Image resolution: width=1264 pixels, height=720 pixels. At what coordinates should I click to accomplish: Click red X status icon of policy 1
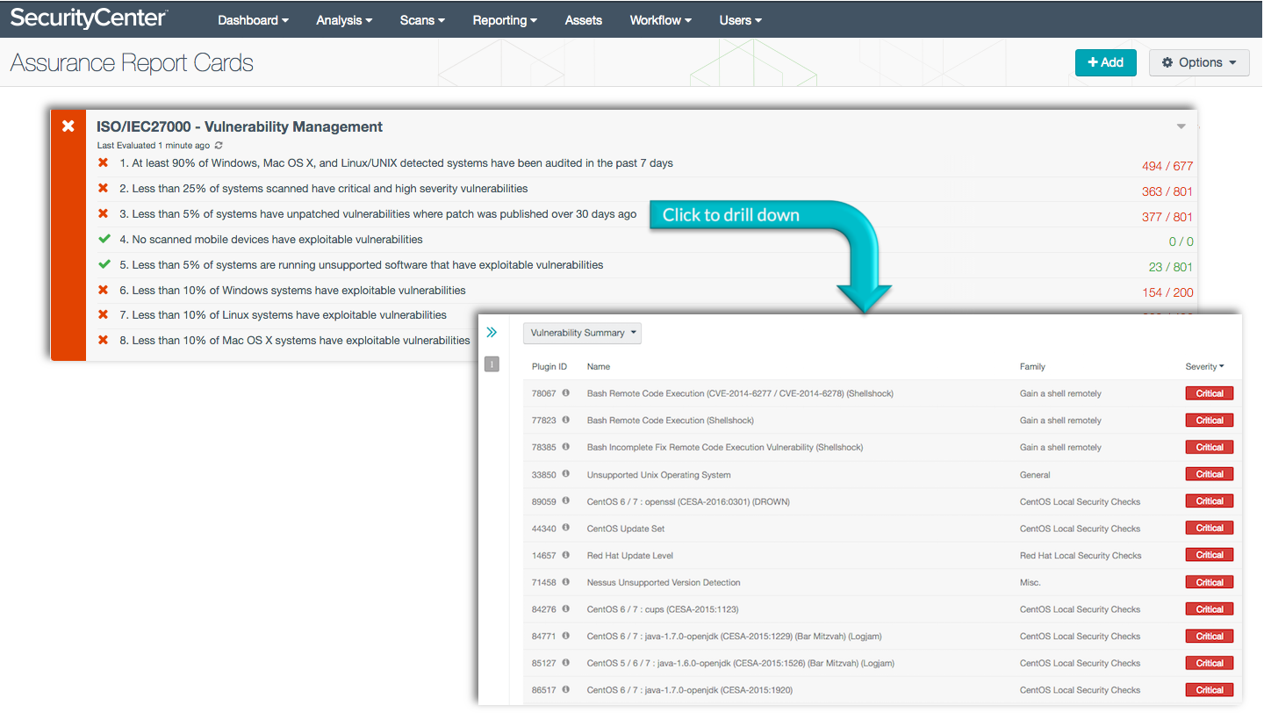pos(104,163)
